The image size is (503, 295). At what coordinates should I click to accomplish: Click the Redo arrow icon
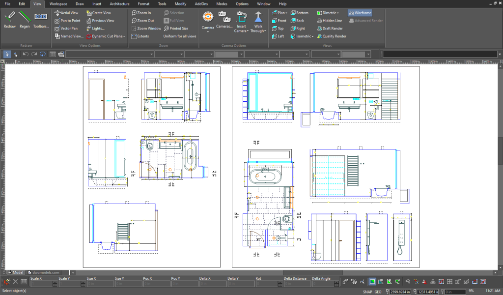click(34, 54)
